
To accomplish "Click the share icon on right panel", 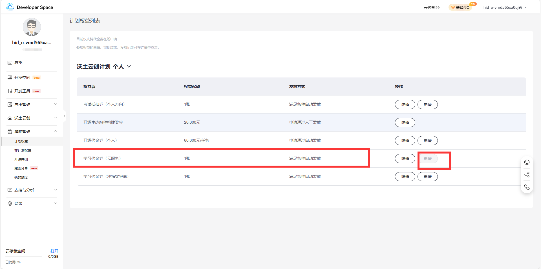I will [x=527, y=175].
